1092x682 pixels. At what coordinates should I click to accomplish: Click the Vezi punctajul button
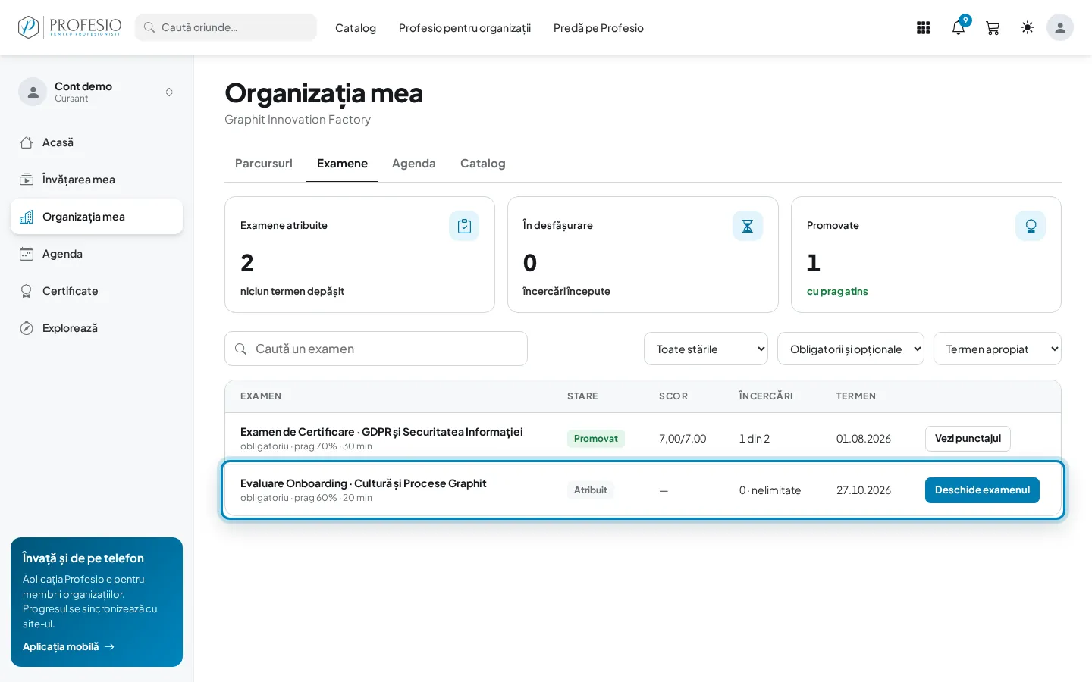point(968,439)
